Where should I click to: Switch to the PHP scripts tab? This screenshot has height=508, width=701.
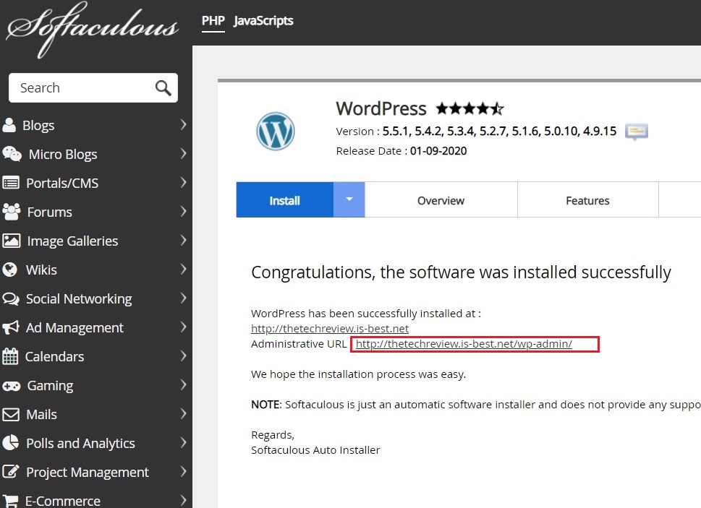[213, 21]
